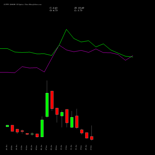The height and width of the screenshot is (155, 155).
Task: Select the small green candle above 26 Dec
Action: point(7,126)
